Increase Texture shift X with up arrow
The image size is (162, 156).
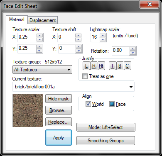coord(79,35)
